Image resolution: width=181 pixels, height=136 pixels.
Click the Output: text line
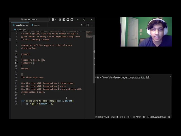tap(25, 69)
